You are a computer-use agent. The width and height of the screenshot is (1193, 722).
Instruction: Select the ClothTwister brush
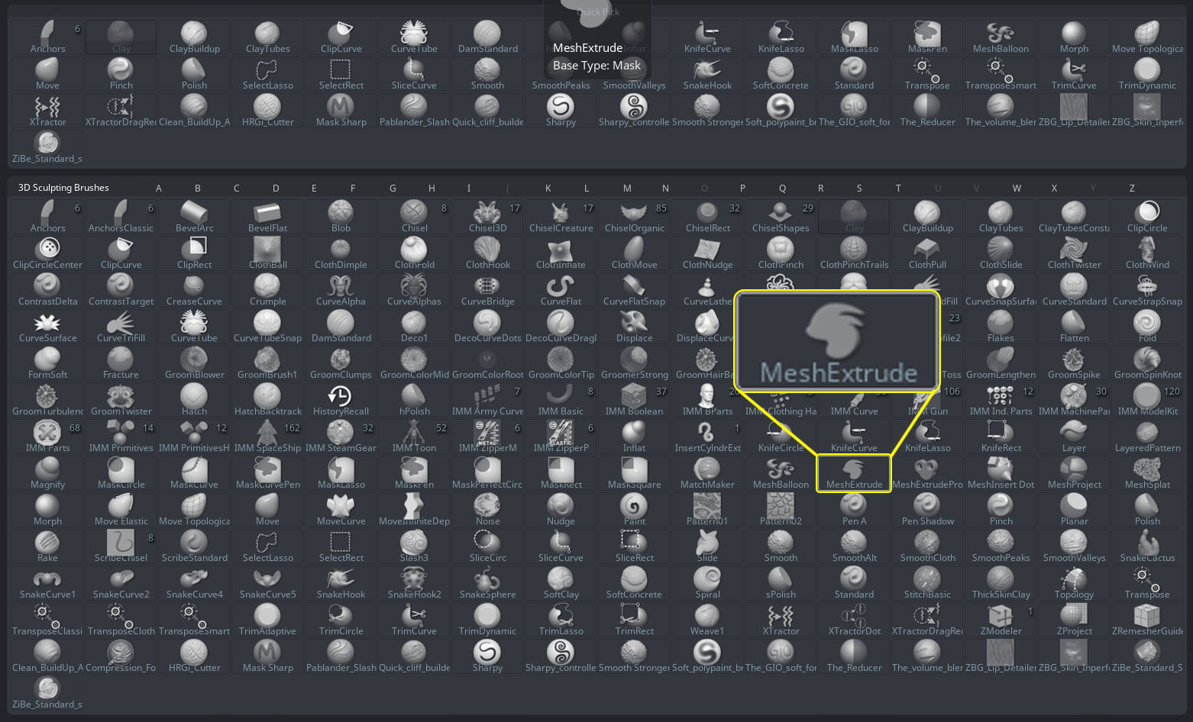tap(1074, 254)
